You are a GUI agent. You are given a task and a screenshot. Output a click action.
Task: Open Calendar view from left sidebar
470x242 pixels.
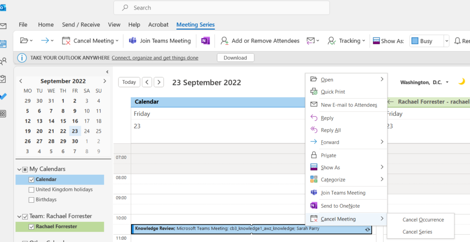click(x=3, y=44)
